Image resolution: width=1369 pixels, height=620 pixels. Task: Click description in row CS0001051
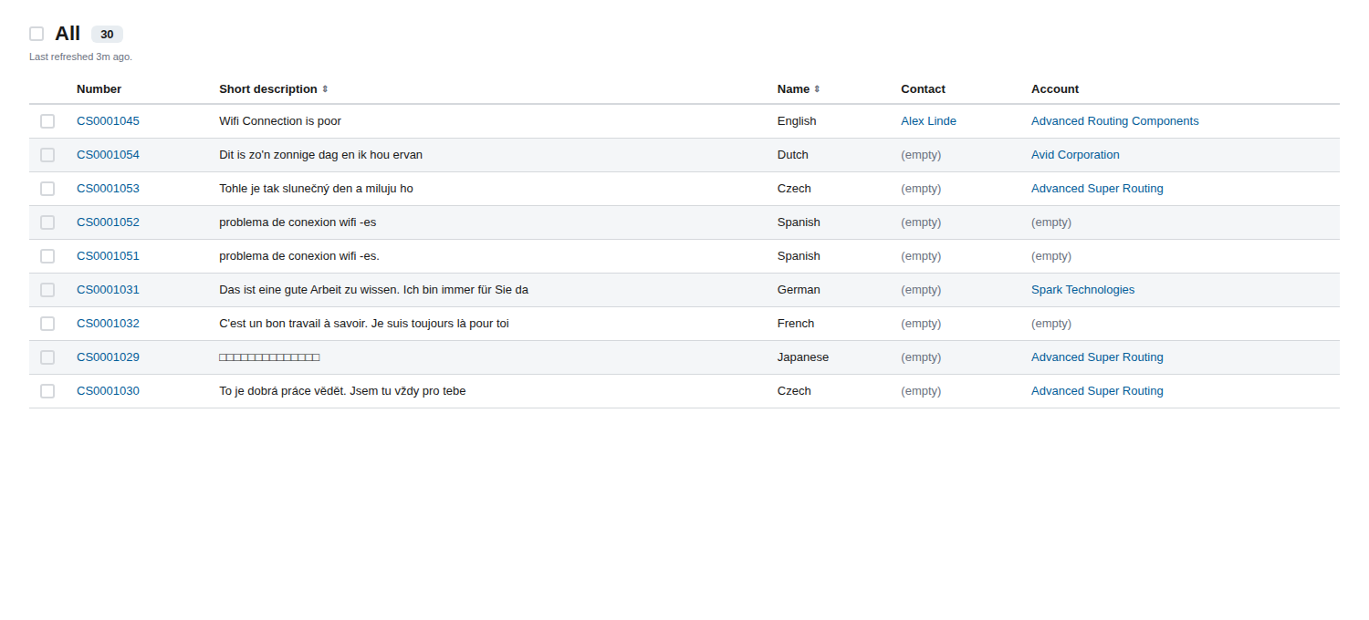(x=299, y=256)
